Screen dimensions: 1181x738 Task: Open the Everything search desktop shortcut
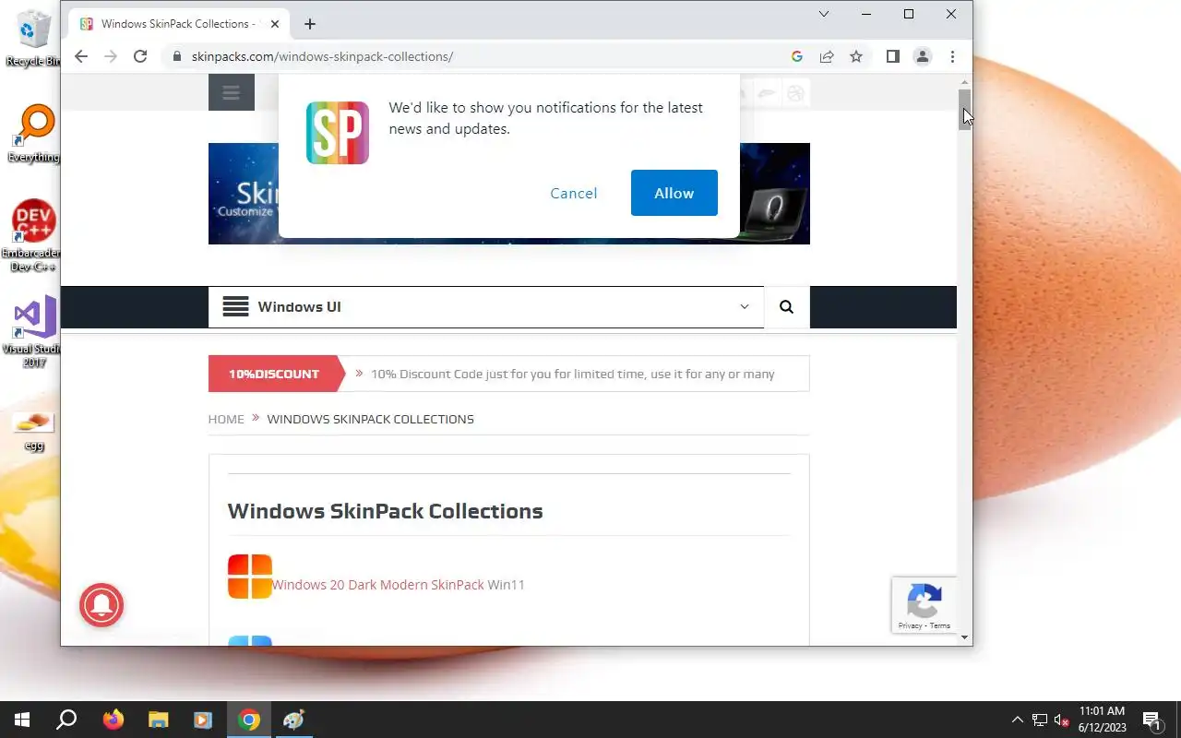click(33, 135)
